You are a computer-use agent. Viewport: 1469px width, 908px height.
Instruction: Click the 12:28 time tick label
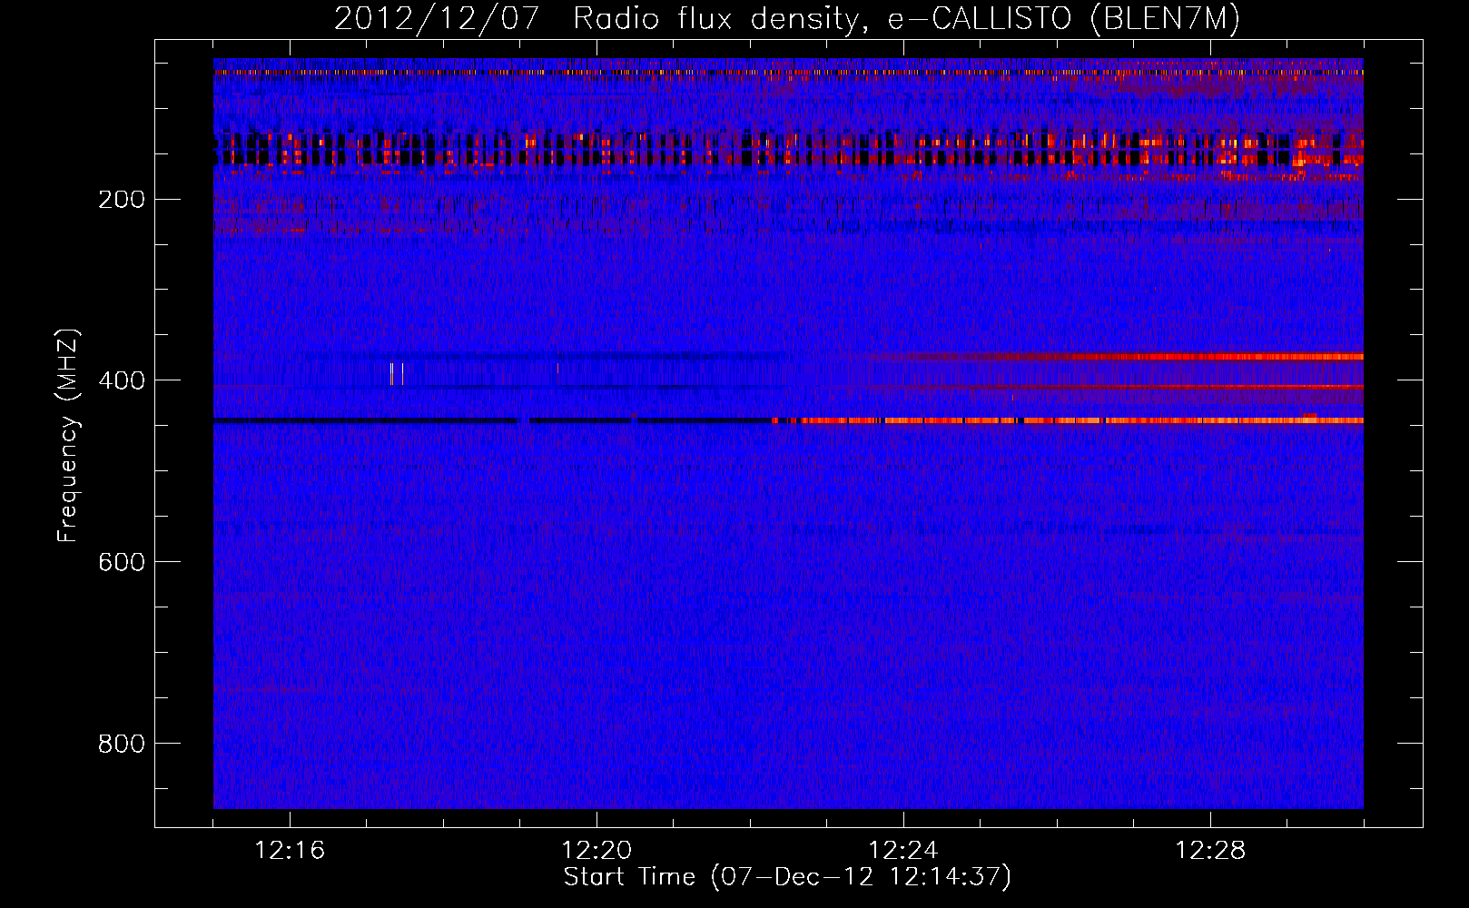(1211, 851)
